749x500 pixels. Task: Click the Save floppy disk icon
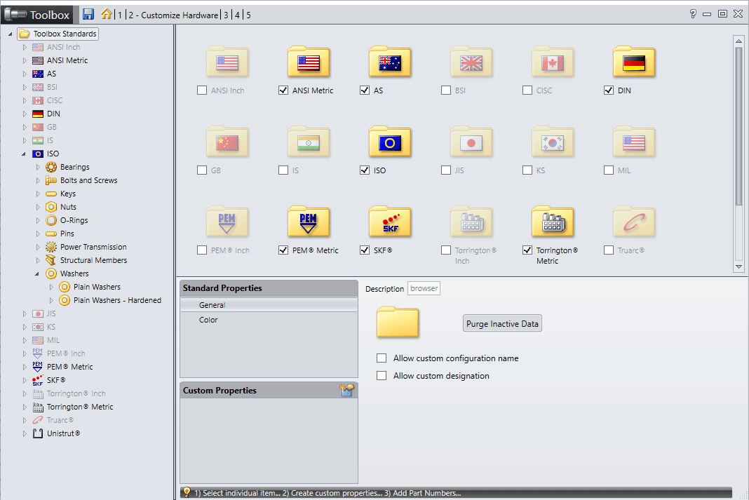88,14
